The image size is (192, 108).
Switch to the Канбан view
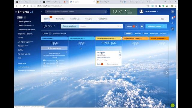point(138,34)
